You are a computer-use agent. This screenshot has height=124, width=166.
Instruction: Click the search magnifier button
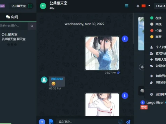[32, 26]
